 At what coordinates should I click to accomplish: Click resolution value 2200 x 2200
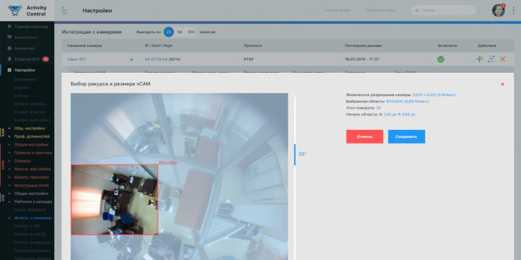point(434,95)
